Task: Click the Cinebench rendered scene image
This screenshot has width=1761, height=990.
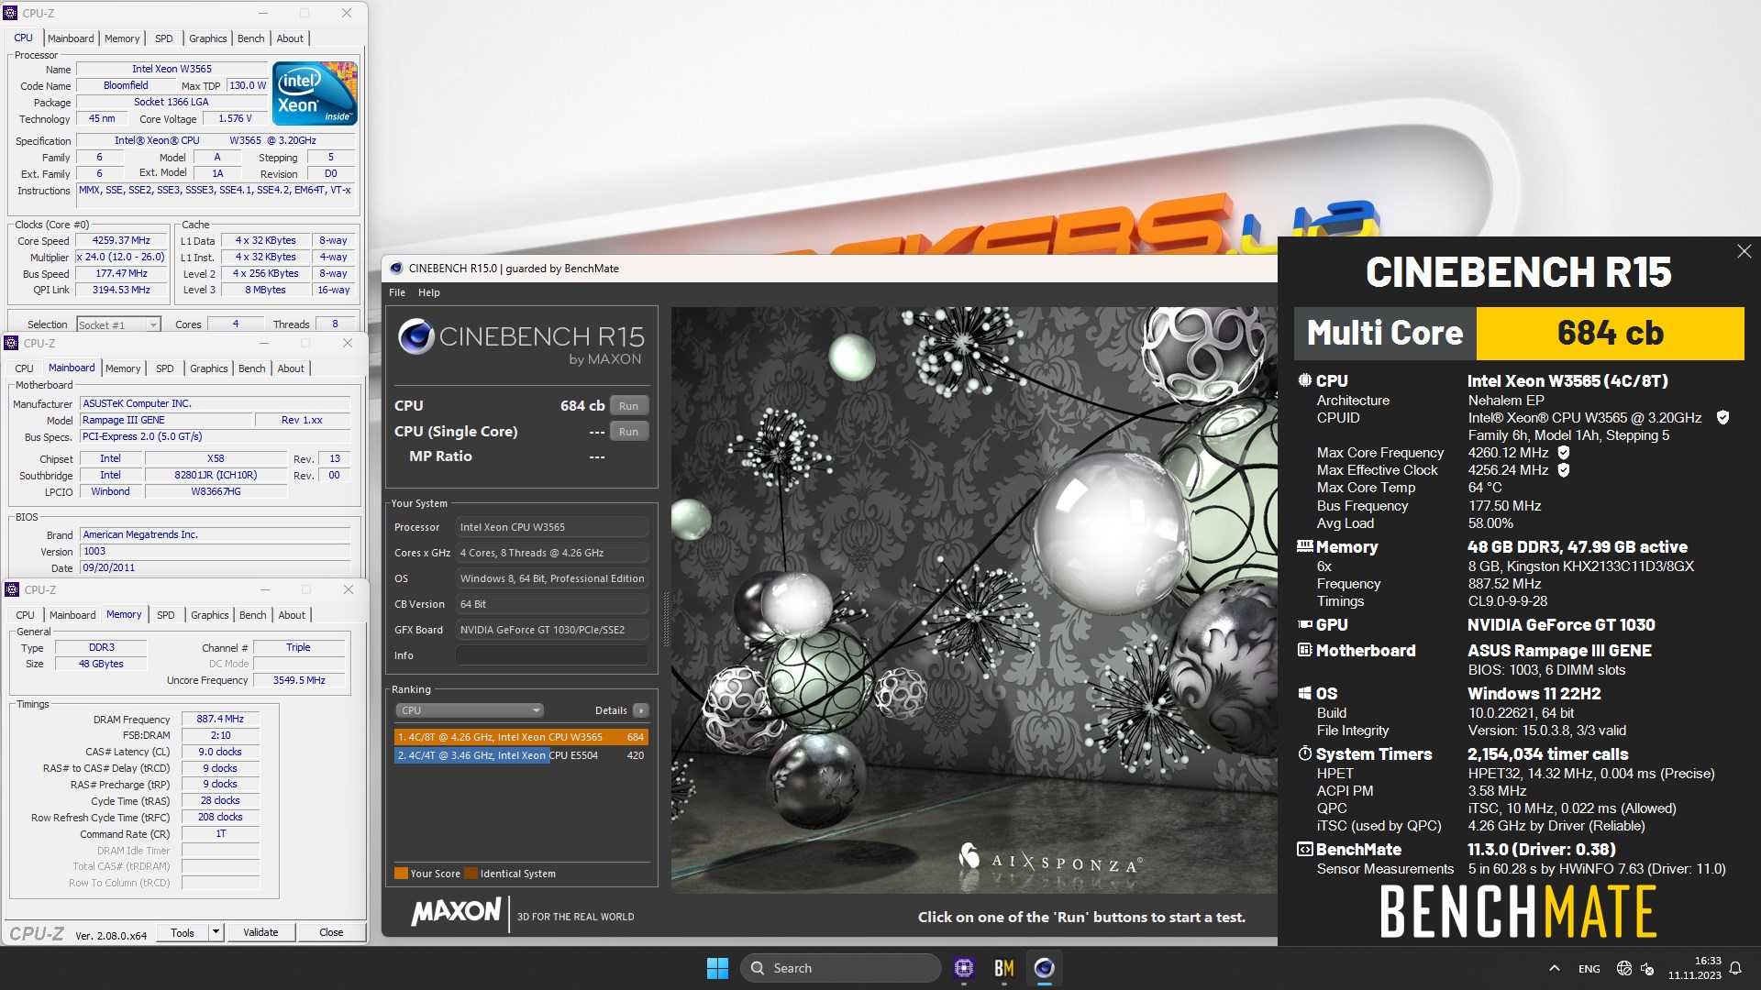Action: click(x=974, y=599)
